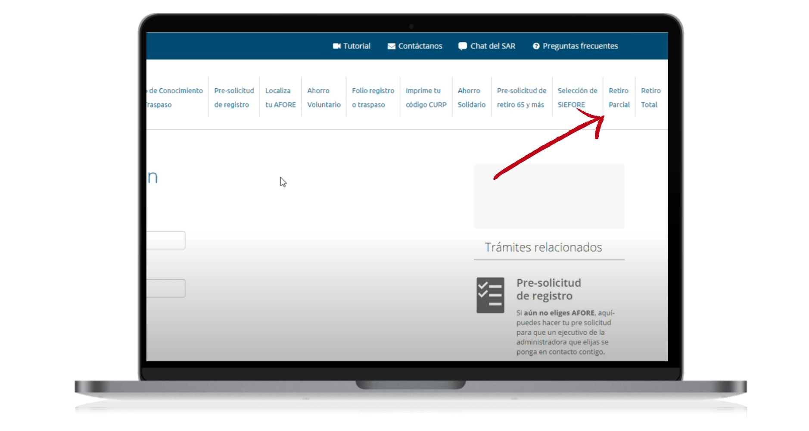Click the partially visible Conocimiento Traspaso tab
Screen dimensions: 809x431
[x=175, y=97]
